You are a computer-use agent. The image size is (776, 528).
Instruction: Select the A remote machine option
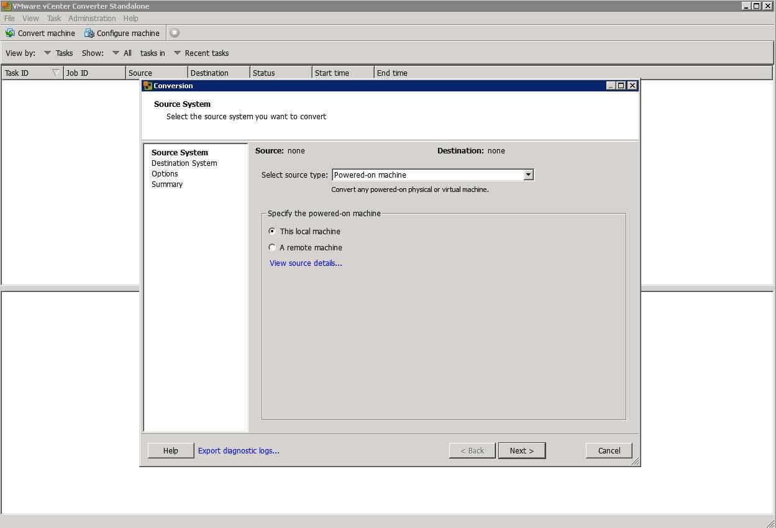pyautogui.click(x=272, y=247)
